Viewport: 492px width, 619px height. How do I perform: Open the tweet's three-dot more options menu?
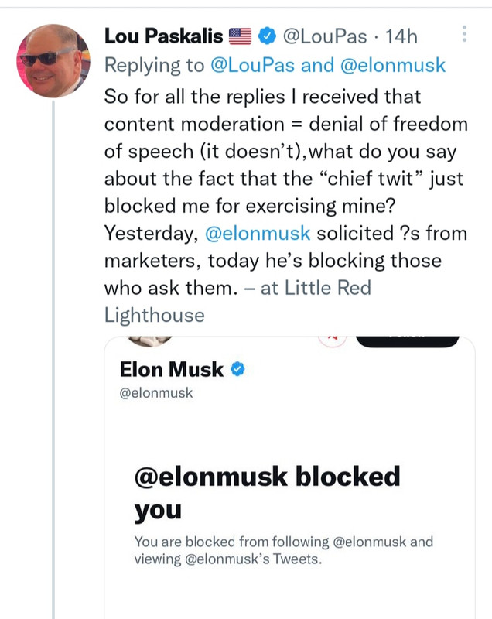(464, 35)
